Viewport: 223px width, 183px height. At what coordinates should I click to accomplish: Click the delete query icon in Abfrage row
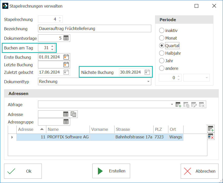pos(202,105)
